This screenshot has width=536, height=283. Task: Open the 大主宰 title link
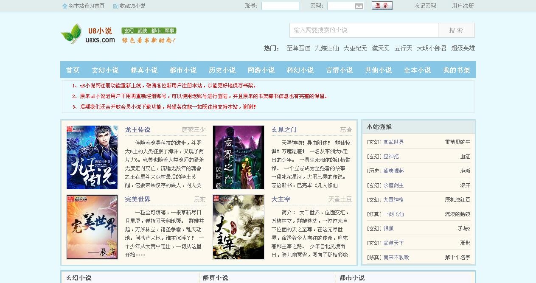(281, 199)
